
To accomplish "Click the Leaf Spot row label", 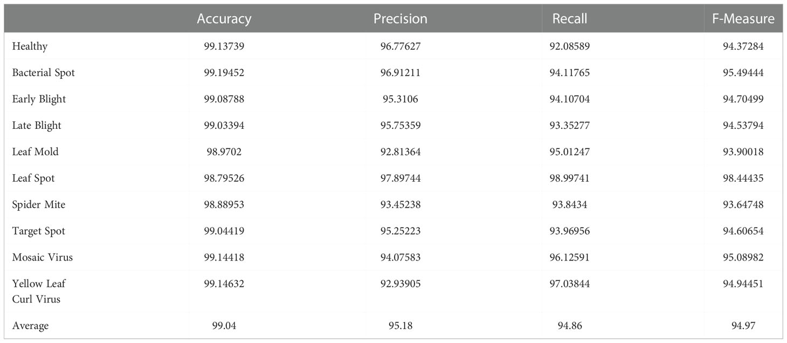I will 33,179.
